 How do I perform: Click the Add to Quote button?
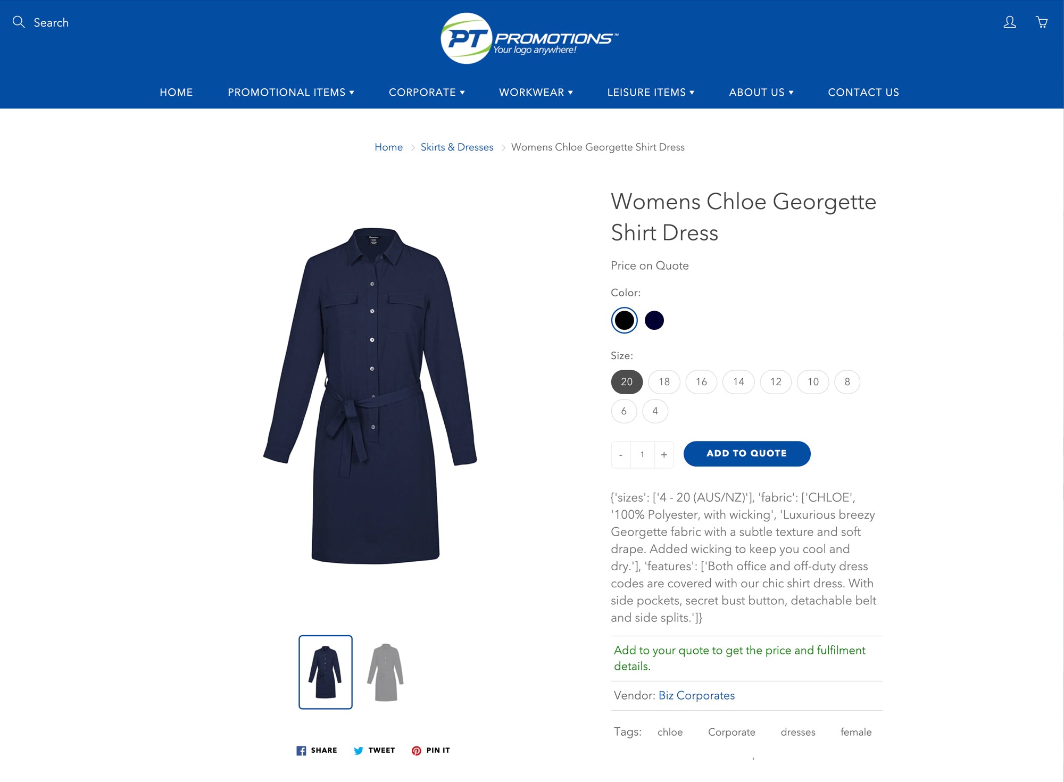(x=747, y=454)
